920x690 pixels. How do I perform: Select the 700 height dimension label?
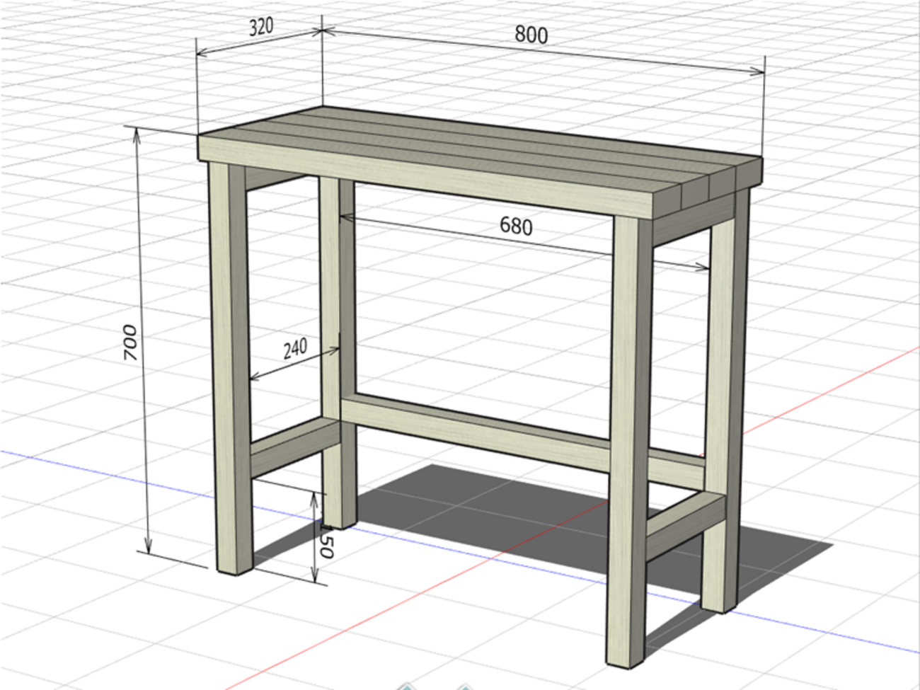pyautogui.click(x=130, y=343)
